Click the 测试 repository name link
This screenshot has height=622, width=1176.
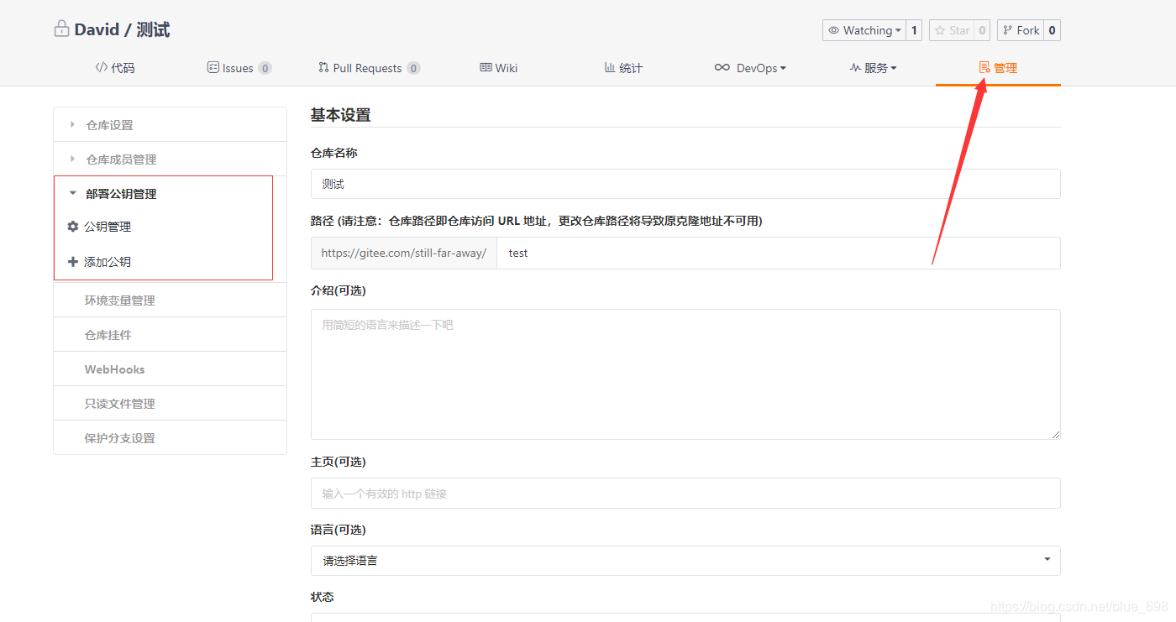153,30
